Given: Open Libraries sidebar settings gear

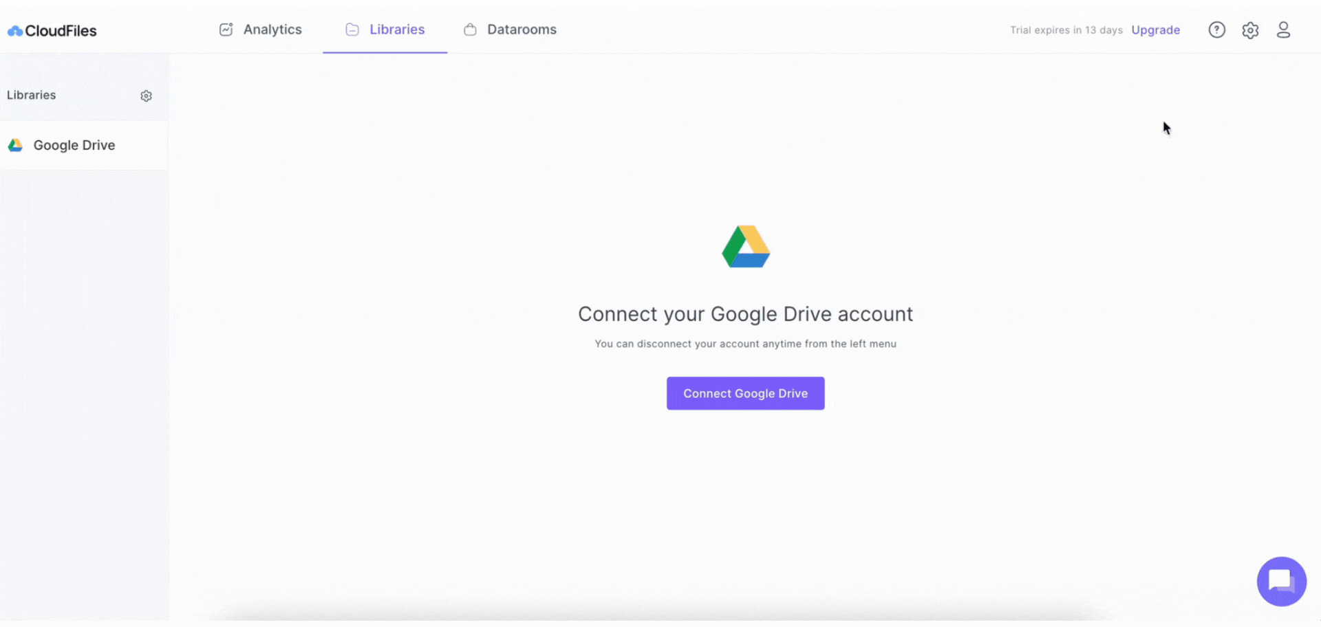Looking at the screenshot, I should [x=146, y=96].
